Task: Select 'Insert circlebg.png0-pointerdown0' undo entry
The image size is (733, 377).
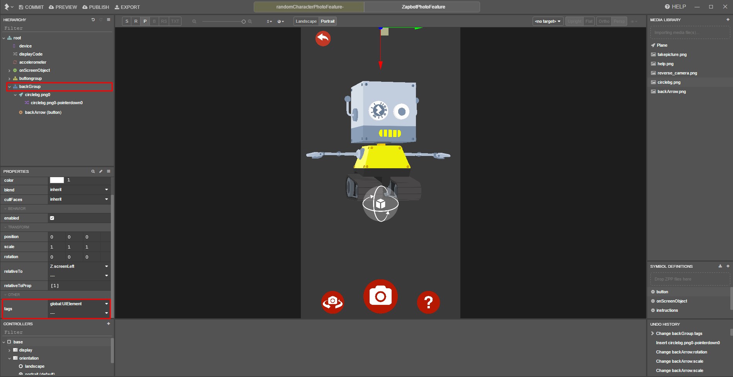Action: coord(687,343)
